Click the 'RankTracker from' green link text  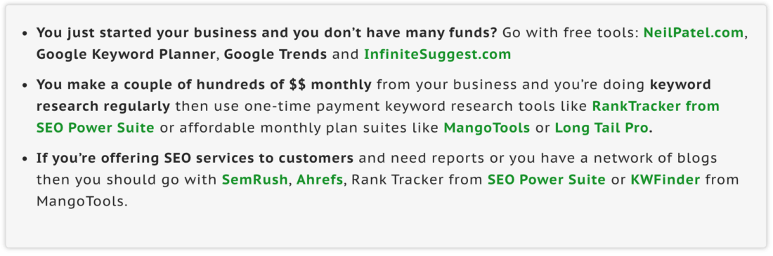pos(656,106)
